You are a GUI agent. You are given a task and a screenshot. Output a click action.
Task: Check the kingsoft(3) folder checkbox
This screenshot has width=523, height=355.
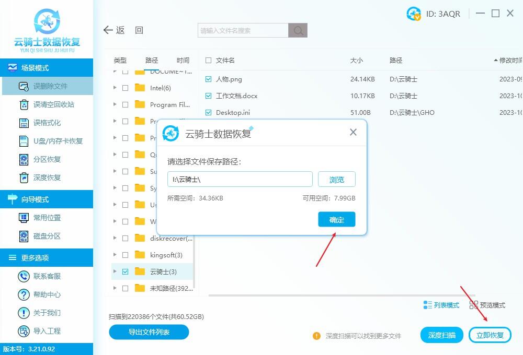pos(126,255)
